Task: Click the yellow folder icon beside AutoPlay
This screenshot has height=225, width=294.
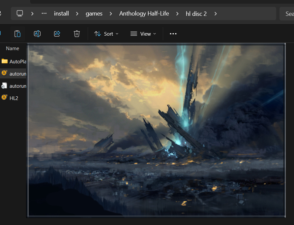Action: (x=5, y=61)
